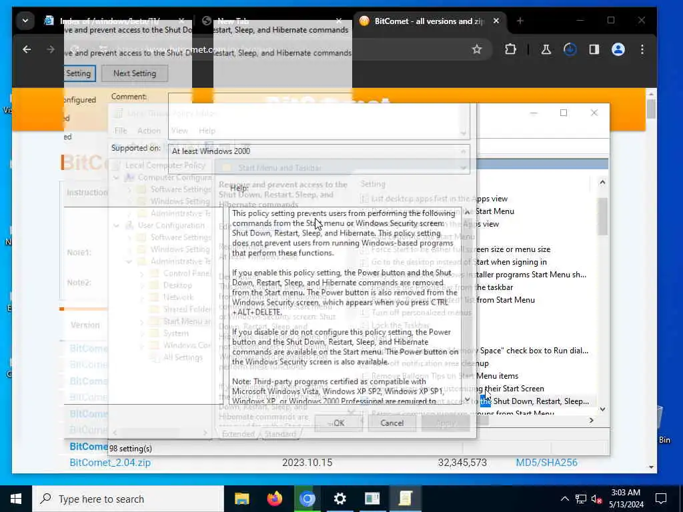Open the Windows Start menu
The height and width of the screenshot is (512, 683).
(x=16, y=499)
